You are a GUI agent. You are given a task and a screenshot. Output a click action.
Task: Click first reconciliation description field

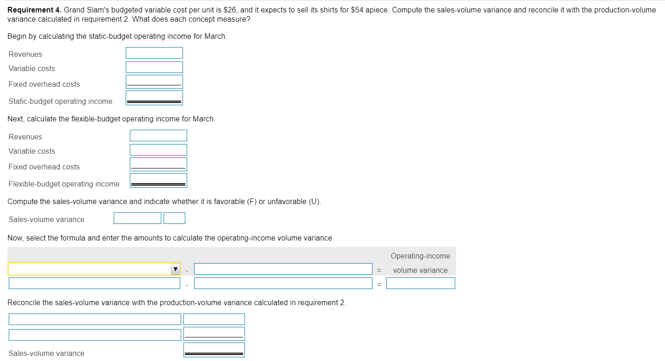95,319
